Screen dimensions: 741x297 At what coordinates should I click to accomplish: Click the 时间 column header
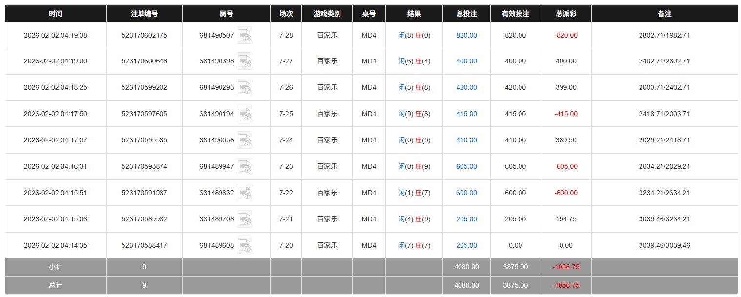56,14
